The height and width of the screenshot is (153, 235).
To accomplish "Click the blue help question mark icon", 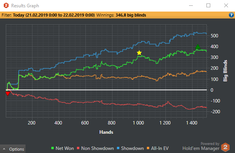I will tap(231, 15).
